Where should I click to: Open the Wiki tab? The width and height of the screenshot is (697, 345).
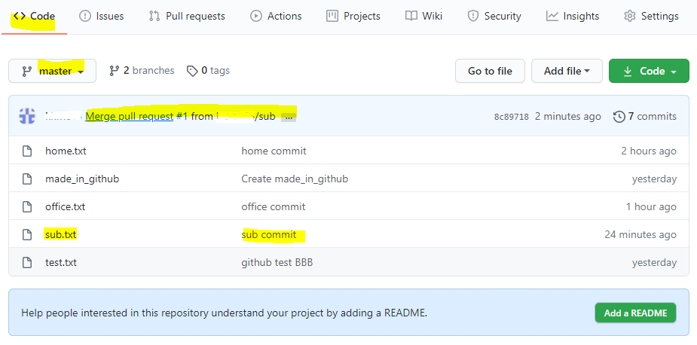click(423, 17)
